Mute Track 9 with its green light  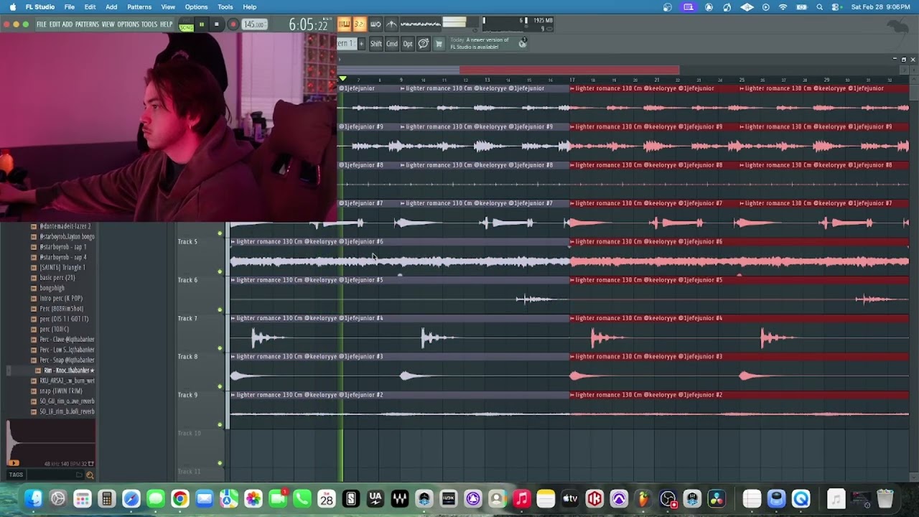tap(220, 424)
